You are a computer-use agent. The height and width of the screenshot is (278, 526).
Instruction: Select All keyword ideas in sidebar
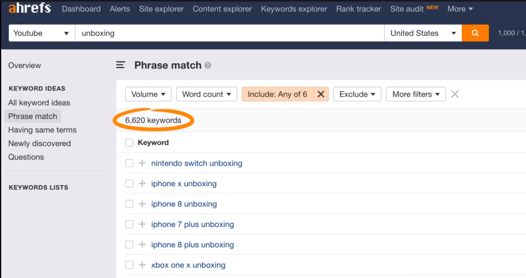[39, 103]
